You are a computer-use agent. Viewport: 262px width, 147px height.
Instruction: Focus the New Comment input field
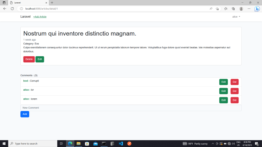pyautogui.click(x=131, y=108)
